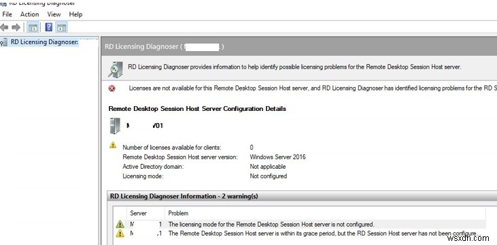Open the Help menu
The height and width of the screenshot is (245, 497).
[x=75, y=14]
